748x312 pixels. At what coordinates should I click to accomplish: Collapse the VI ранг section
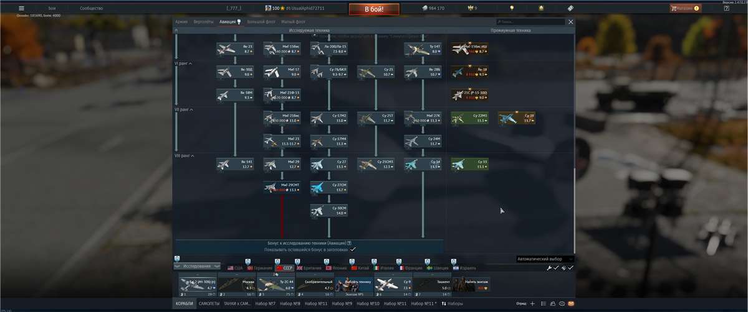click(183, 63)
